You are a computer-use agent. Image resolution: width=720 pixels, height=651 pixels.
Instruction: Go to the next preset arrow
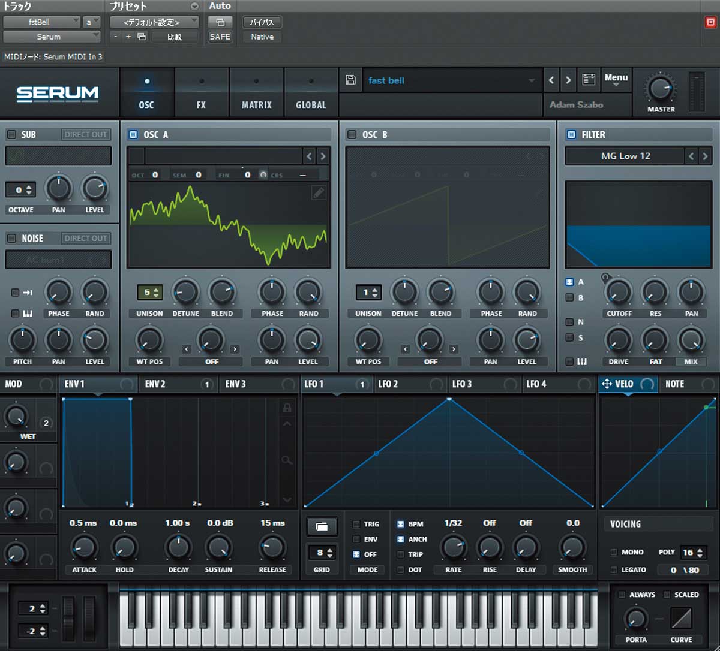point(568,80)
